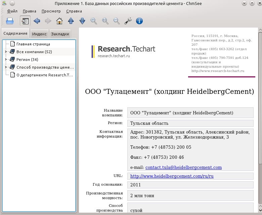This screenshot has width=262, height=215.
Task: Click the book icon beside Регион (34)
Action: [12, 59]
